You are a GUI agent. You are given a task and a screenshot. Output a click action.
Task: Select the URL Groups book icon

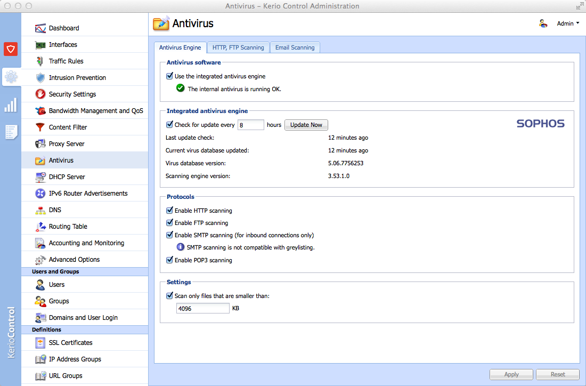pyautogui.click(x=40, y=375)
